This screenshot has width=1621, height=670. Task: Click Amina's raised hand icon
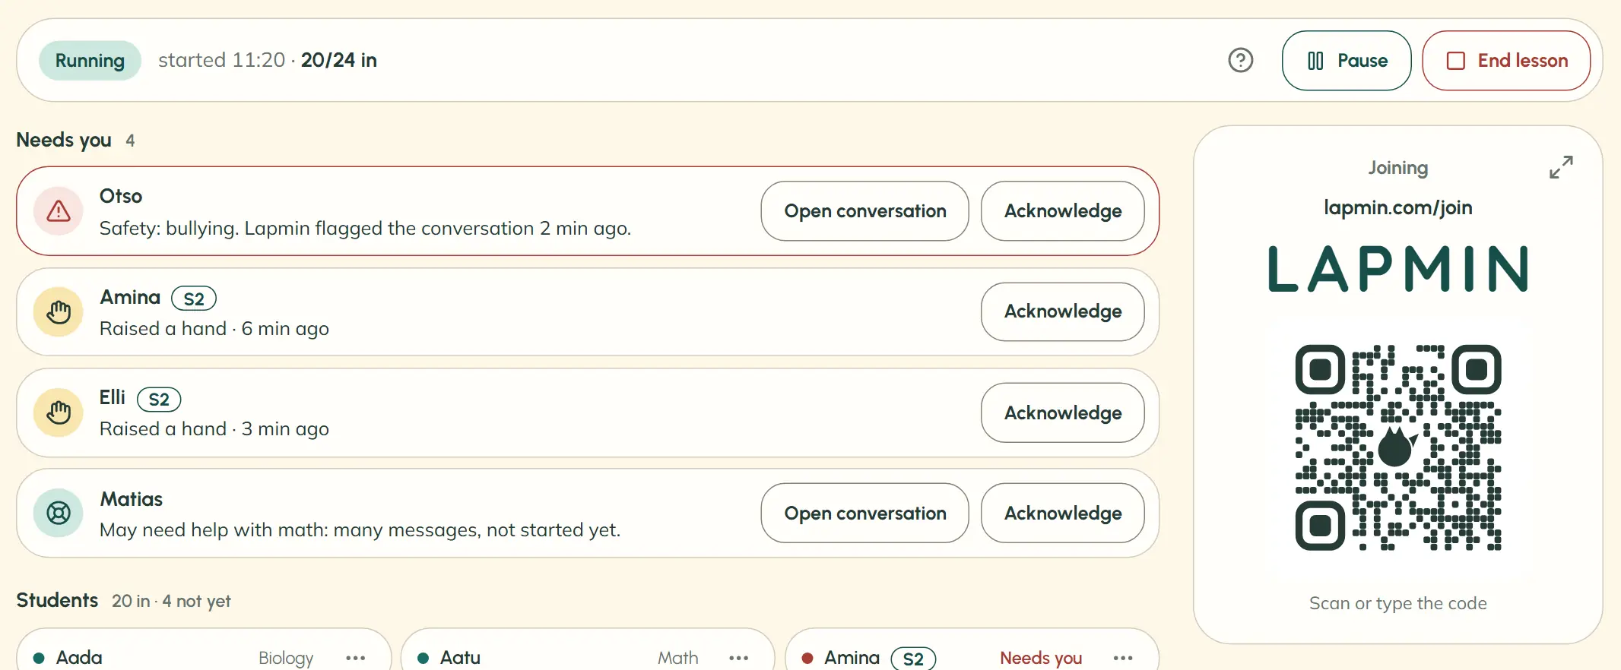click(59, 311)
